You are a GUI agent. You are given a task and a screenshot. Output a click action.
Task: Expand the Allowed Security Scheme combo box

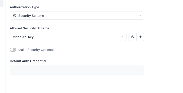coord(68,37)
